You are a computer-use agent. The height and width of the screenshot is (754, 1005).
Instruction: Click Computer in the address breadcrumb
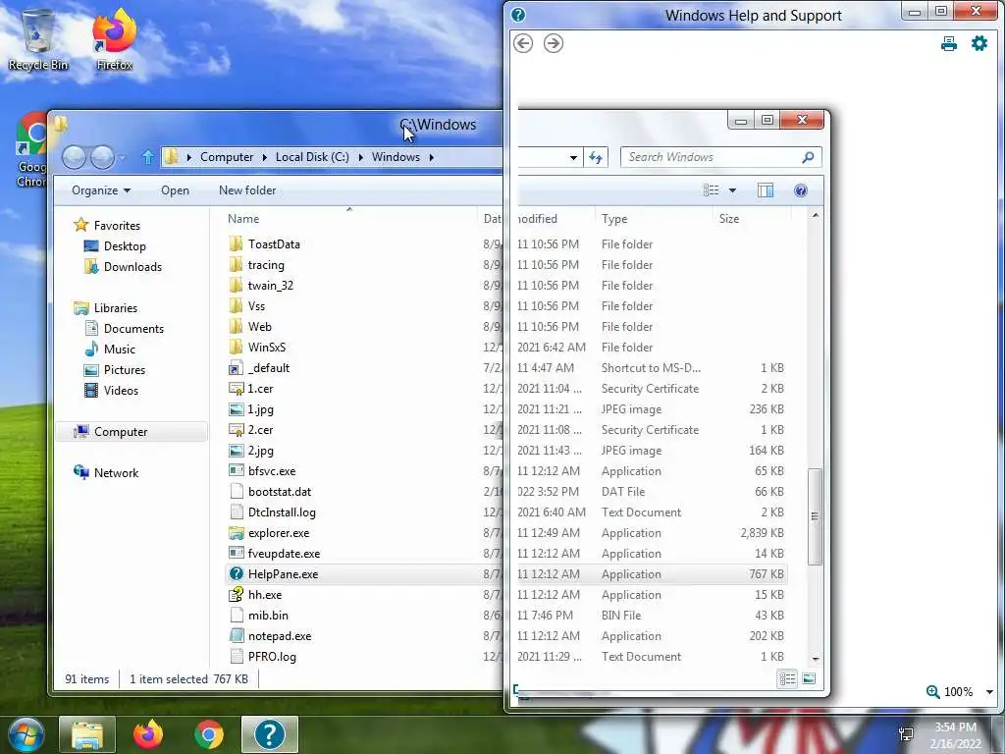click(227, 157)
